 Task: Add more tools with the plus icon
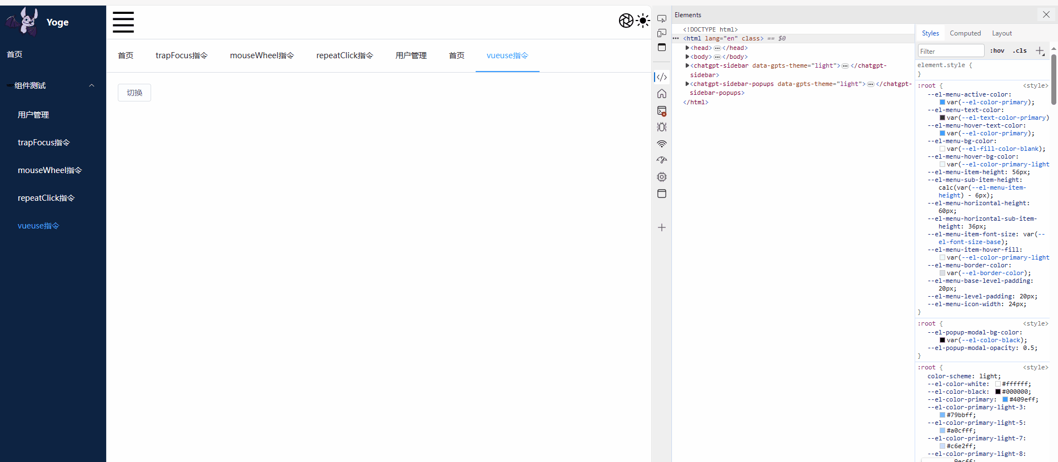(662, 227)
